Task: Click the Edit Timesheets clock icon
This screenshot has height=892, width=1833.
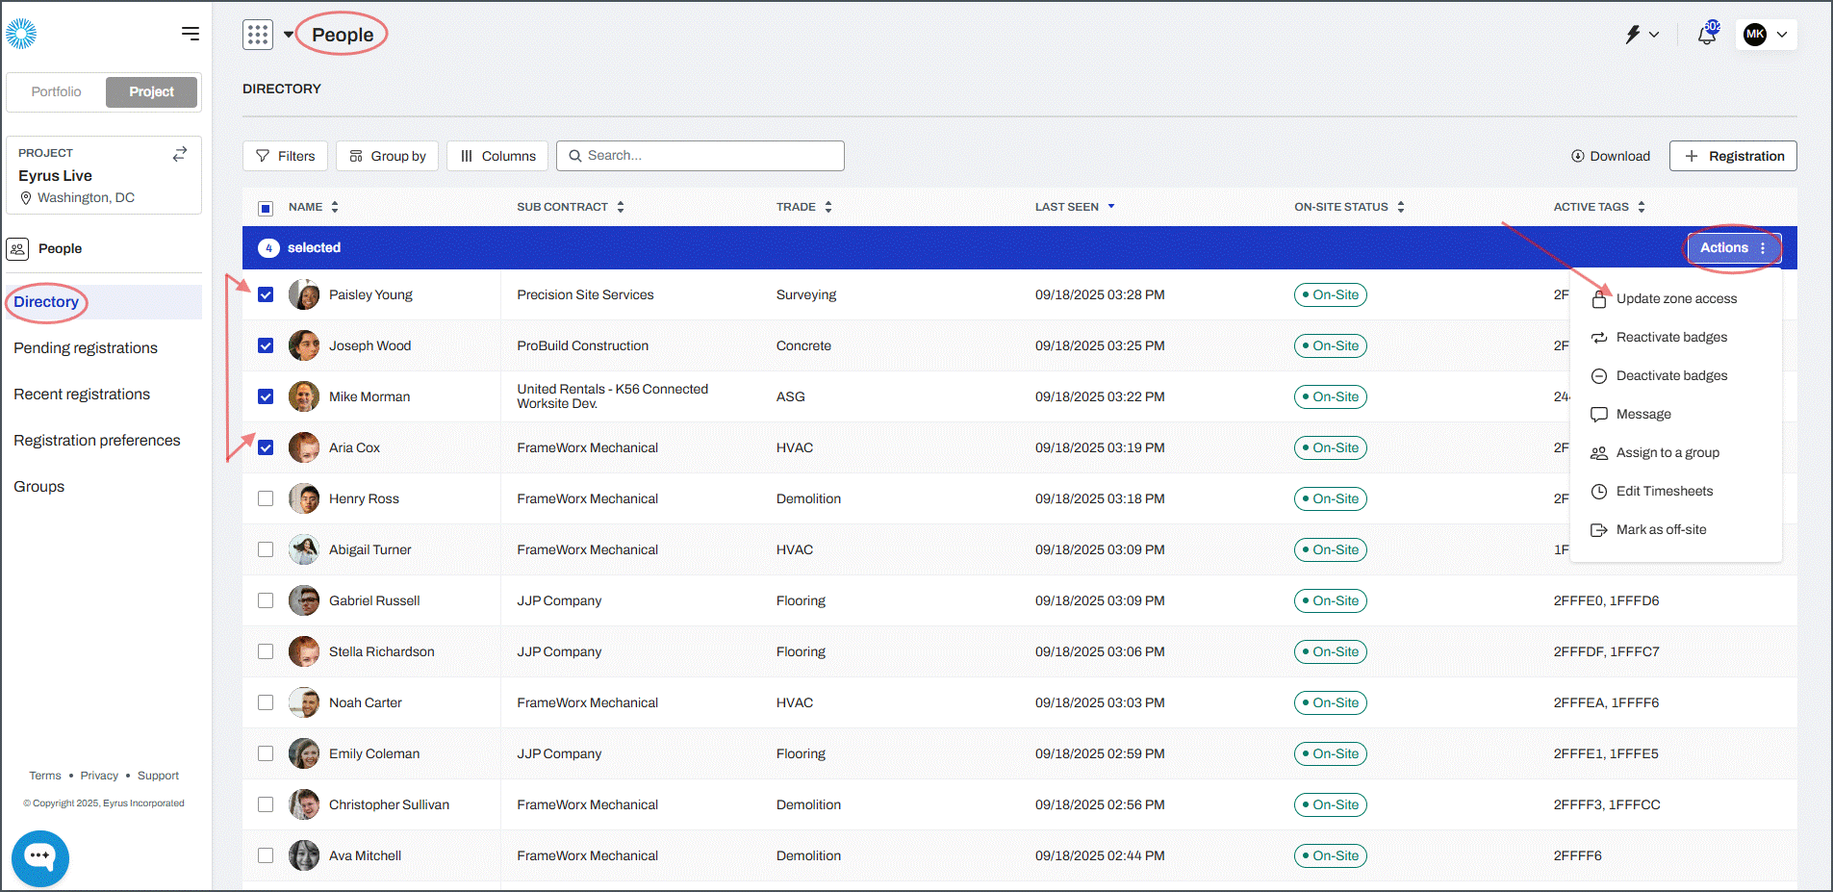Action: [x=1599, y=492]
